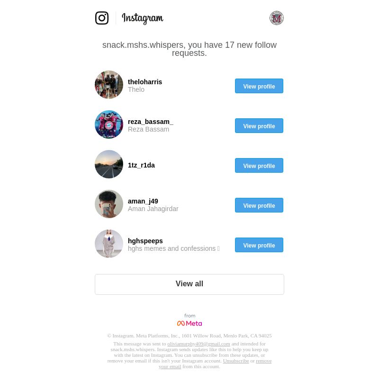The width and height of the screenshot is (379, 380).
Task: Open hghspeeps profile picture
Action: point(109,244)
